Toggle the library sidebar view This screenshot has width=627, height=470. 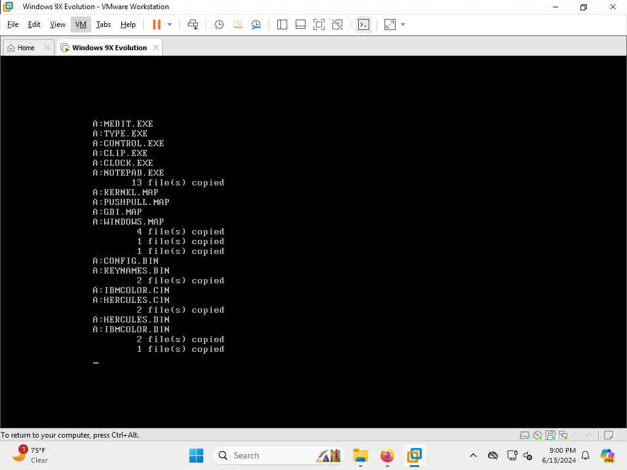(x=282, y=24)
